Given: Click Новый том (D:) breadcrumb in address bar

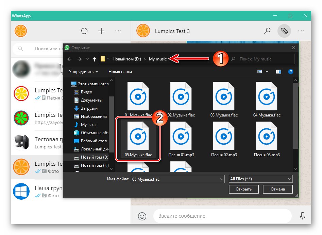Looking at the screenshot, I should coord(127,59).
